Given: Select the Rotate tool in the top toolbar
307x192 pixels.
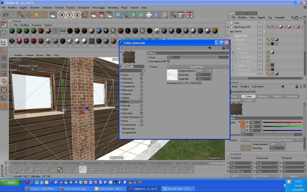Looking at the screenshot, I should (x=44, y=15).
